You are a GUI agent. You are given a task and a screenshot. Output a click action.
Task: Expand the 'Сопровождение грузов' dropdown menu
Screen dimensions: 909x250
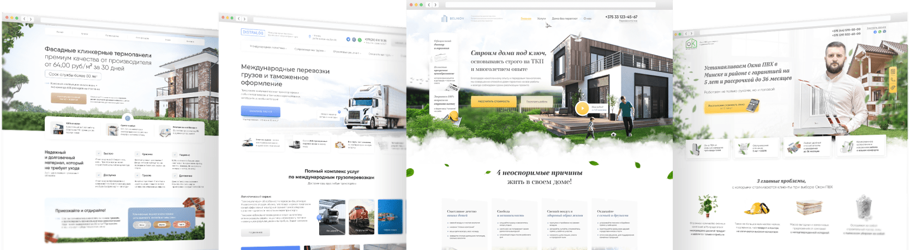click(x=309, y=50)
